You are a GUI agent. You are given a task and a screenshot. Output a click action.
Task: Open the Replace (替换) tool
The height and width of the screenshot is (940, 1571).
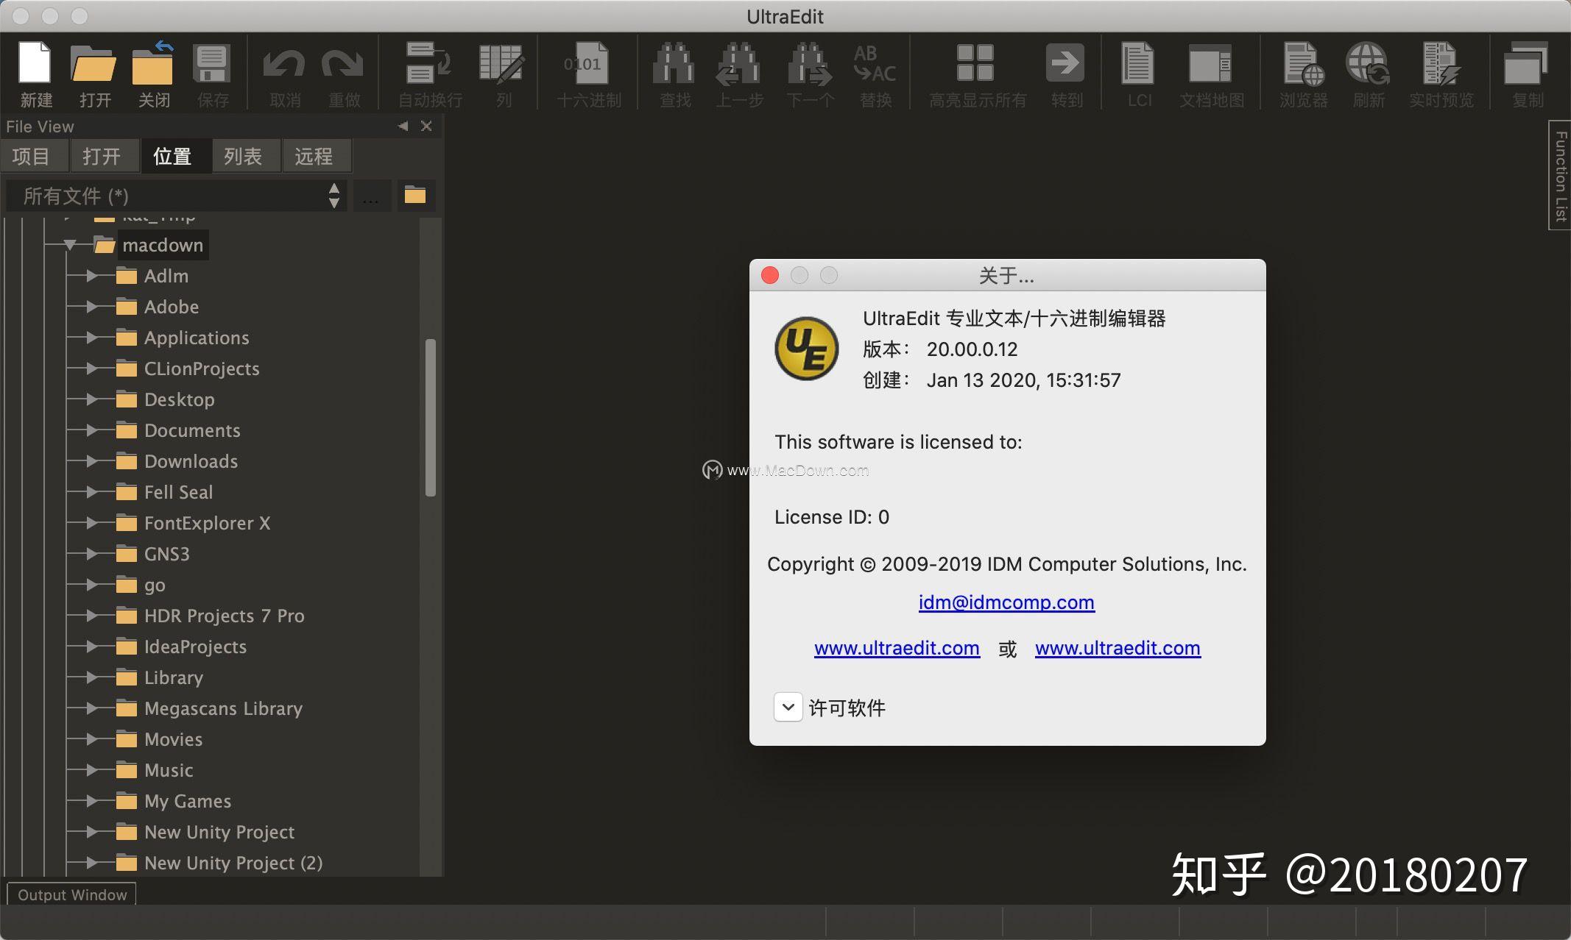875,72
